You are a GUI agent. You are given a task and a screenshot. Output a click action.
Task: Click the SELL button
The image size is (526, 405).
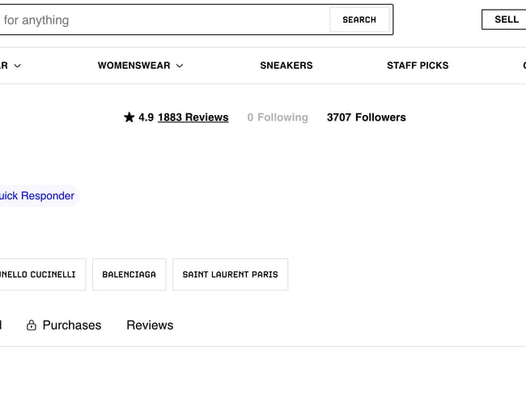[506, 19]
